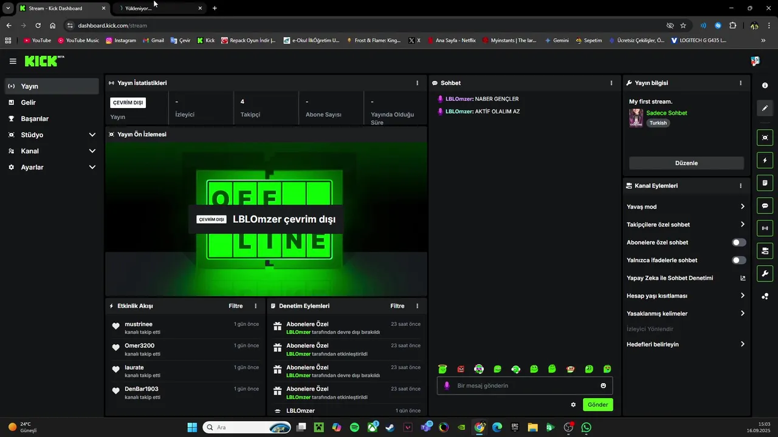Click LBLOmzer username in NABER GENÇLER message
The image size is (778, 437).
(459, 99)
